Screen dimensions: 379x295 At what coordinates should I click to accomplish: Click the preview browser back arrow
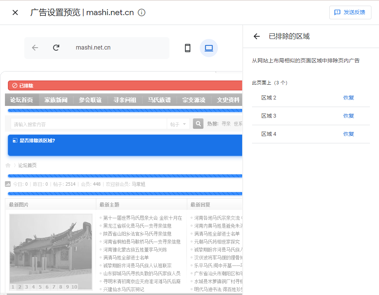pyautogui.click(x=35, y=48)
